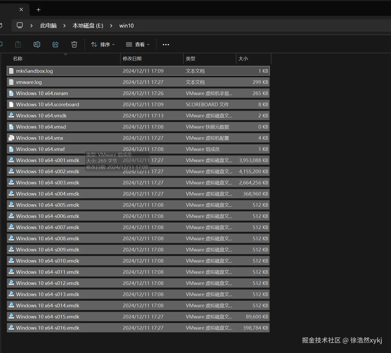This screenshot has width=391, height=353.
Task: Click the Windows 10 x64-s006.vmdk icon
Action: [x=11, y=216]
